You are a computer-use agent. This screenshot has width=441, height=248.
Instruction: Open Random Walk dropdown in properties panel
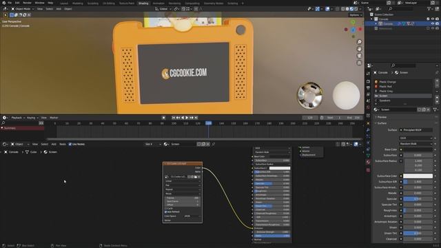pos(416,144)
